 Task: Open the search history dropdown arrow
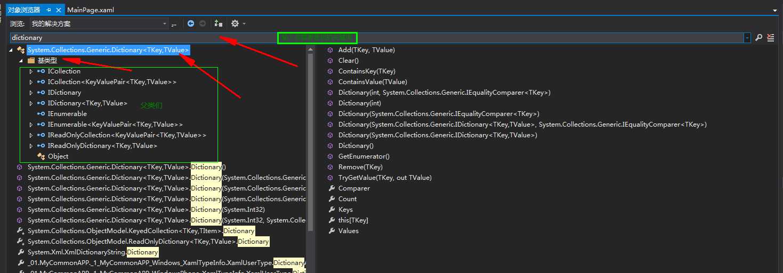pyautogui.click(x=747, y=38)
